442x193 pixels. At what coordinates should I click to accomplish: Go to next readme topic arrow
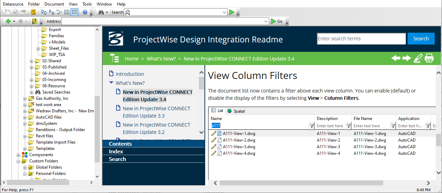point(407,58)
